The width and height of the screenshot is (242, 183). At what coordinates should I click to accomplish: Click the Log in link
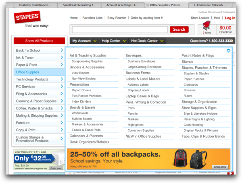tap(230, 18)
